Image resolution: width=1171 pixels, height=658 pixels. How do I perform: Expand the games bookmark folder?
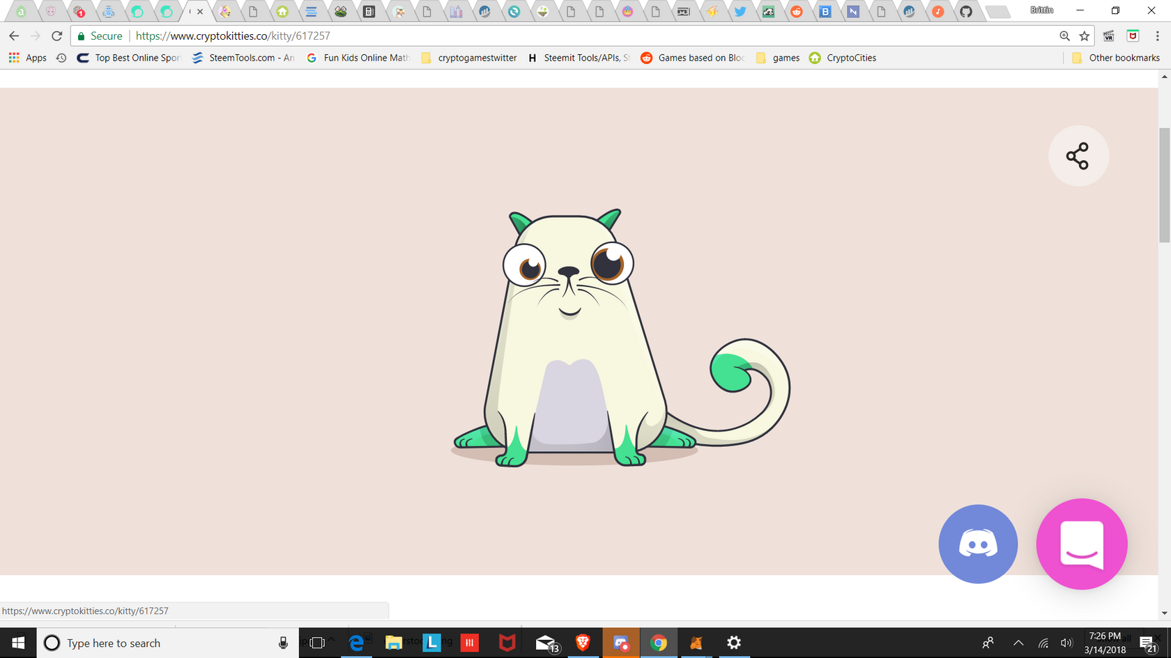(x=778, y=58)
